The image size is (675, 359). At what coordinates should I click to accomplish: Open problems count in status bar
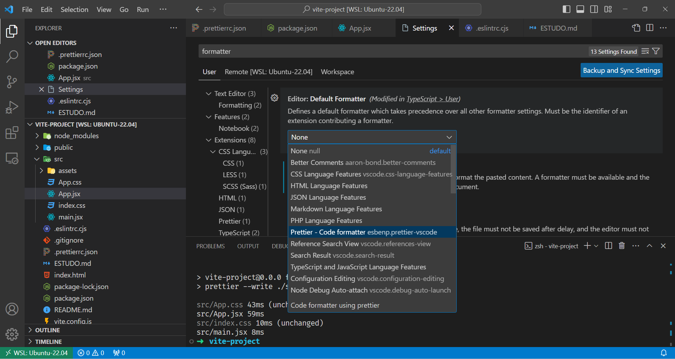pyautogui.click(x=91, y=353)
